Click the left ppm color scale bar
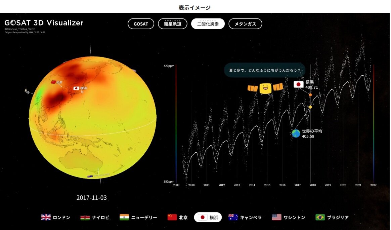 click(176, 123)
